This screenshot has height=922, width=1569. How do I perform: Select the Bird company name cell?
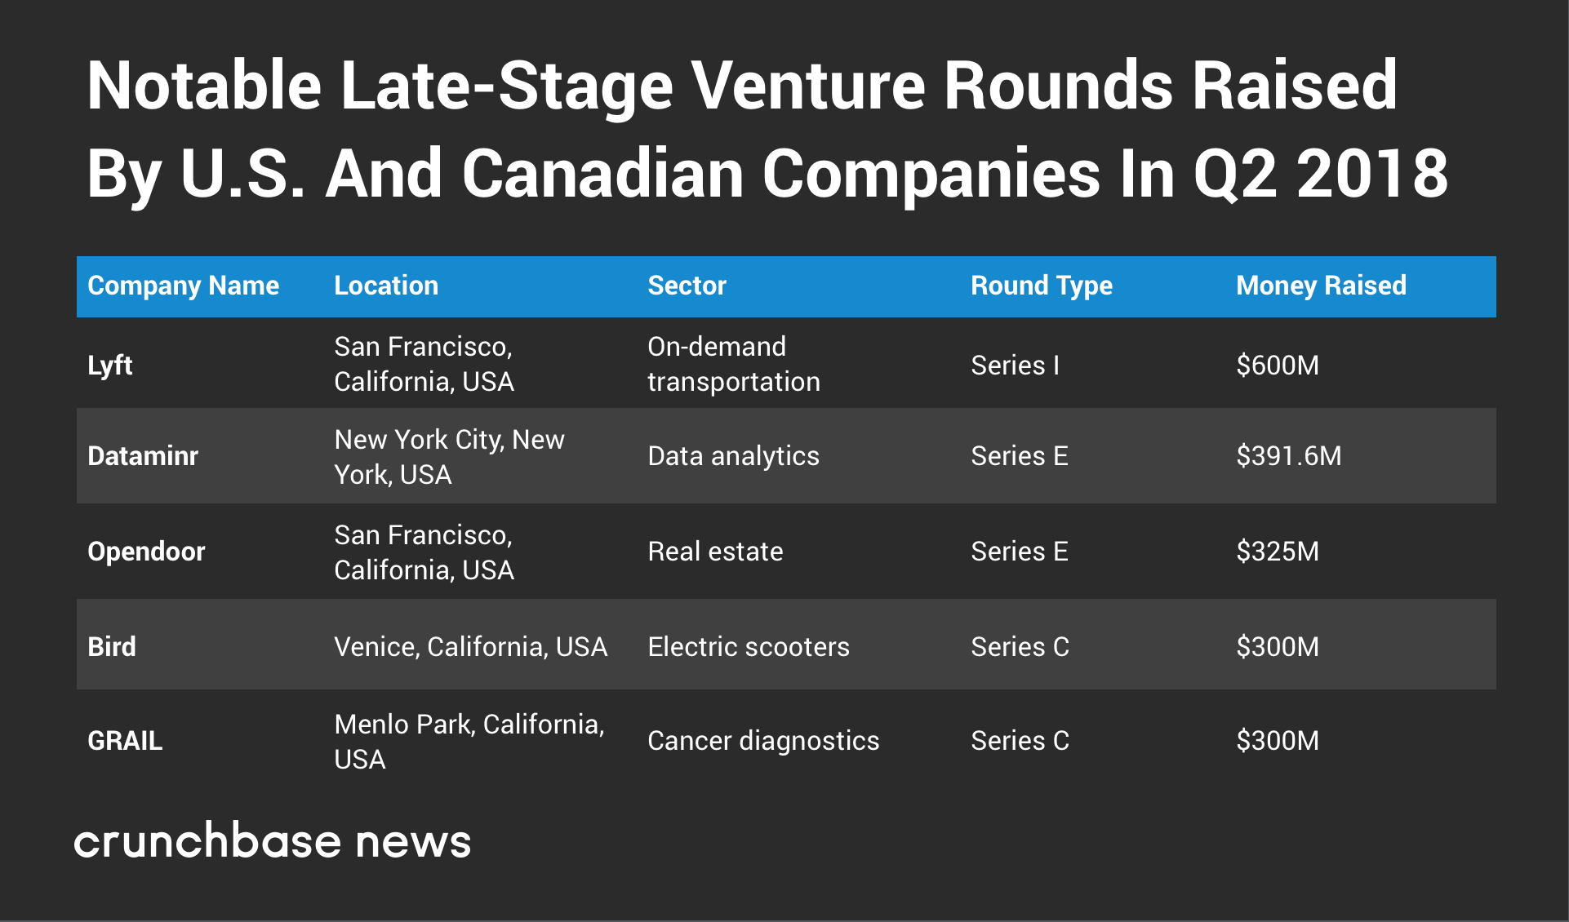[x=112, y=647]
